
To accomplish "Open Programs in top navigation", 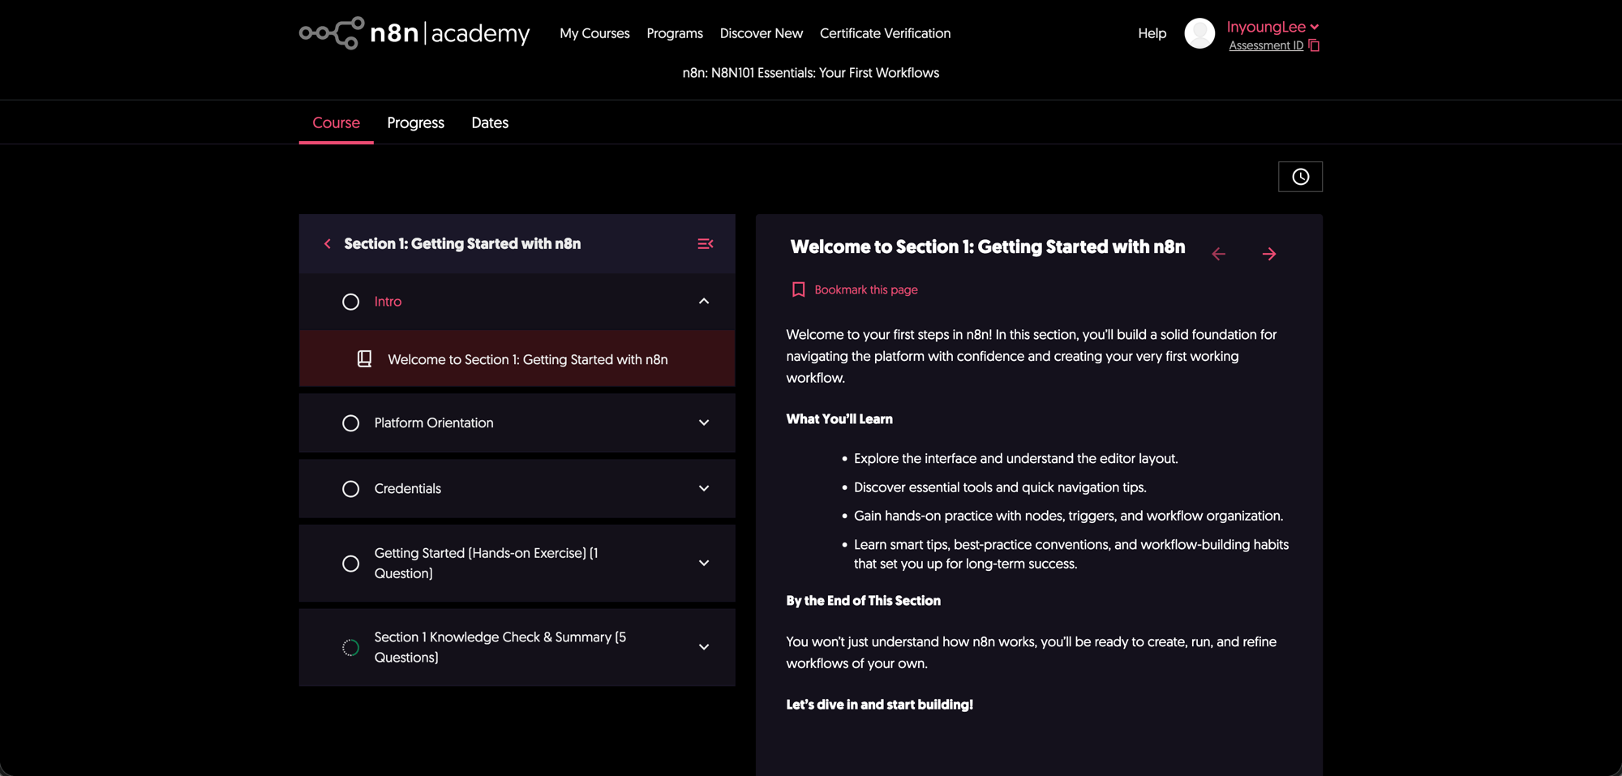I will click(x=675, y=33).
